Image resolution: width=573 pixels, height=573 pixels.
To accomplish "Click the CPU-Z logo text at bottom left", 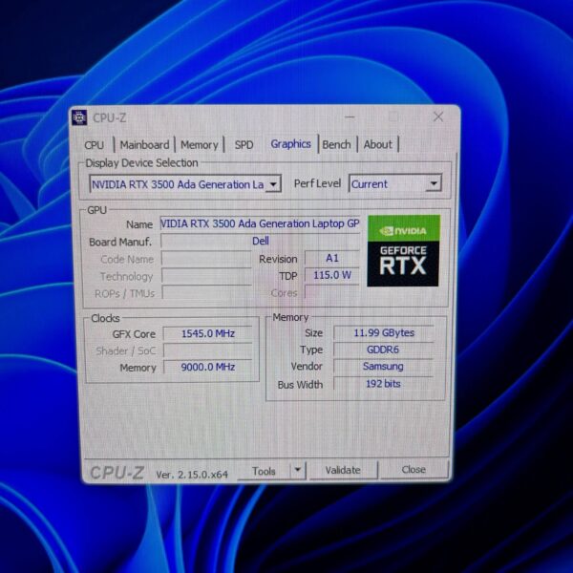I will (117, 473).
